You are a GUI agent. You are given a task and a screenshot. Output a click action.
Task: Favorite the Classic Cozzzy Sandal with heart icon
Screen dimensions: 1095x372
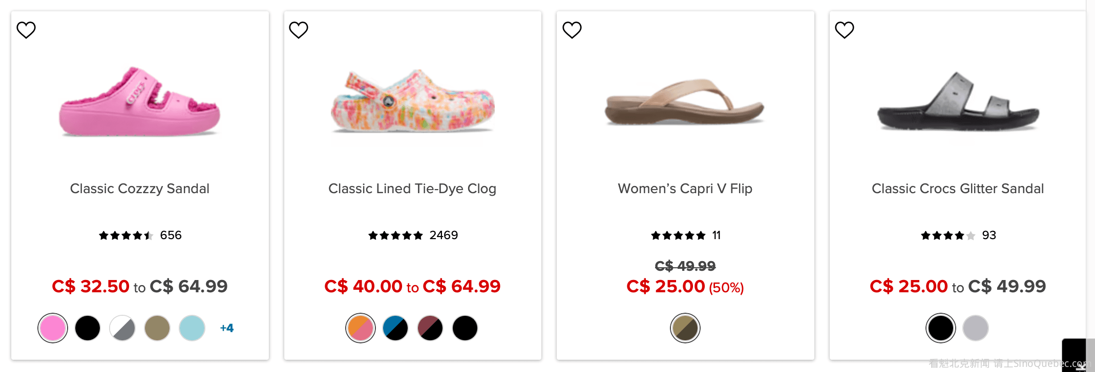[x=26, y=30]
